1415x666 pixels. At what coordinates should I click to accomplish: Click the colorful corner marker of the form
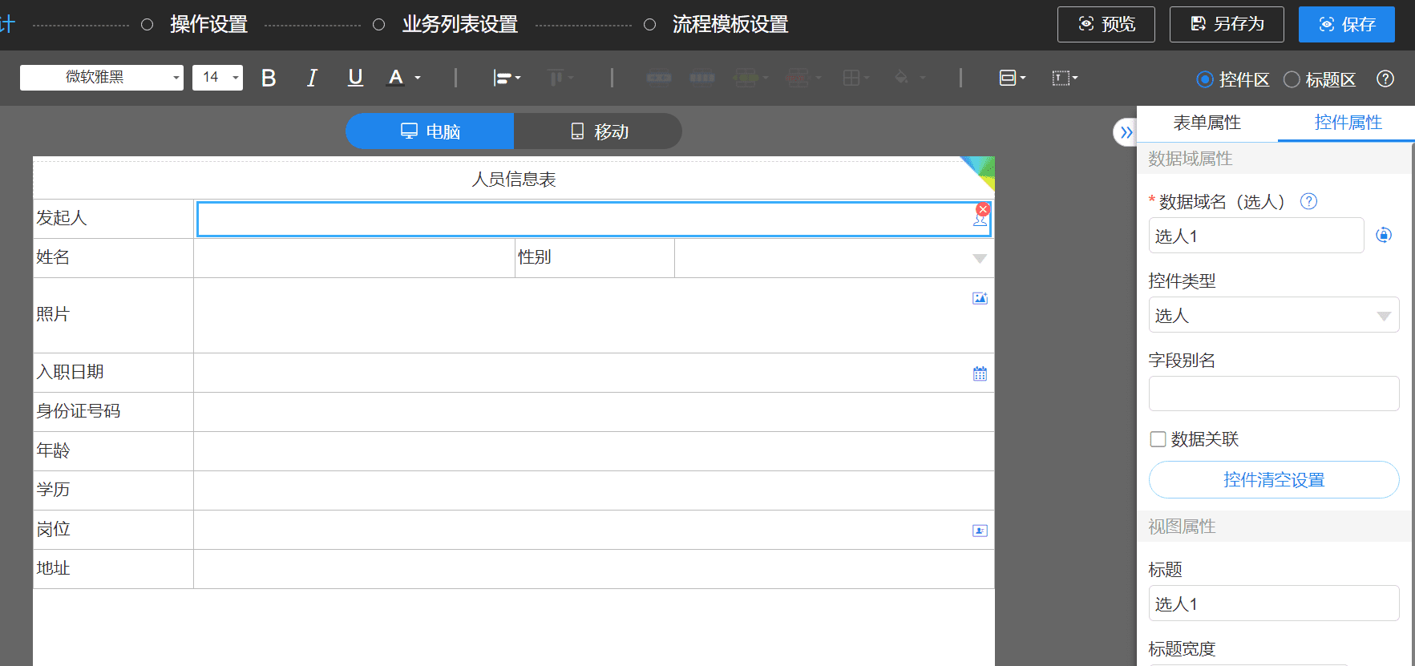coord(982,169)
